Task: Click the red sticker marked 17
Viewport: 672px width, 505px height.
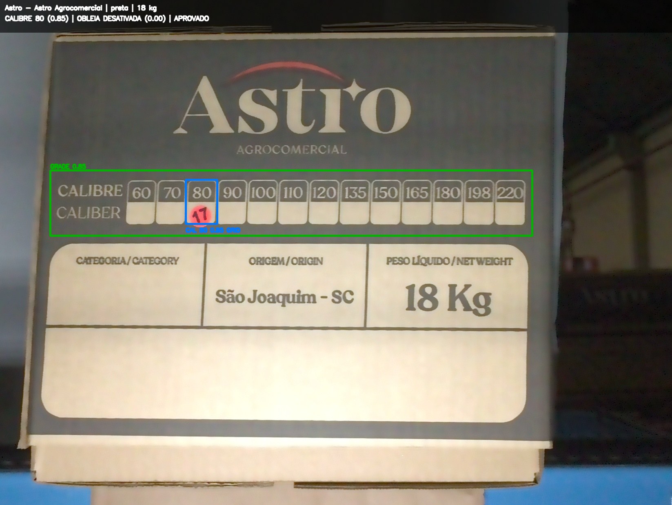Action: (200, 216)
